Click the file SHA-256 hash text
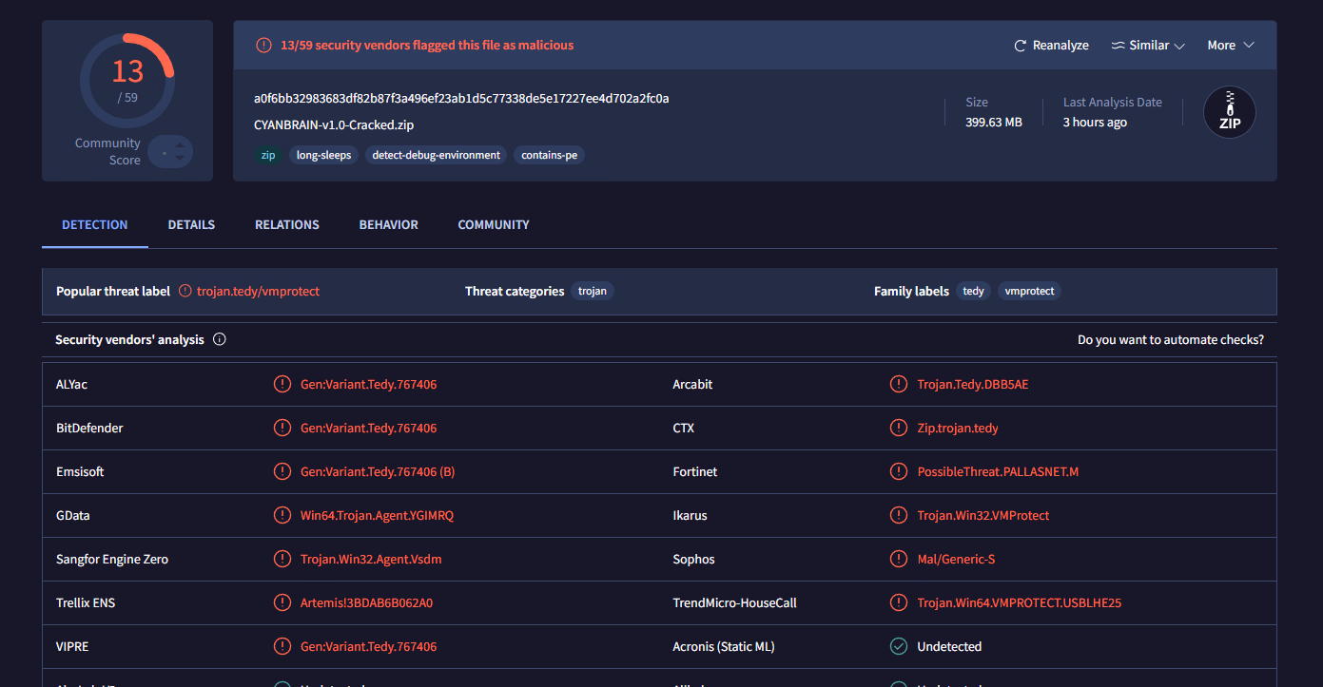Screen dimensions: 1323x687 (x=461, y=99)
